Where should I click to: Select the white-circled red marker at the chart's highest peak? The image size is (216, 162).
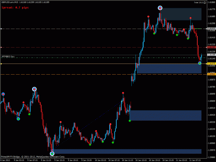click(160, 8)
